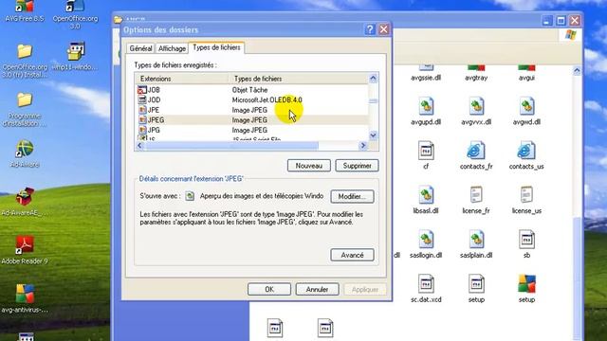Click down arrow of file types list
This screenshot has width=607, height=341.
[373, 135]
